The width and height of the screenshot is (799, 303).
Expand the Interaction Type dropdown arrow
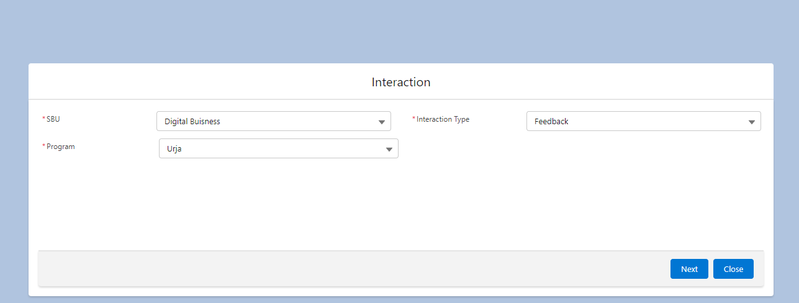(x=752, y=122)
